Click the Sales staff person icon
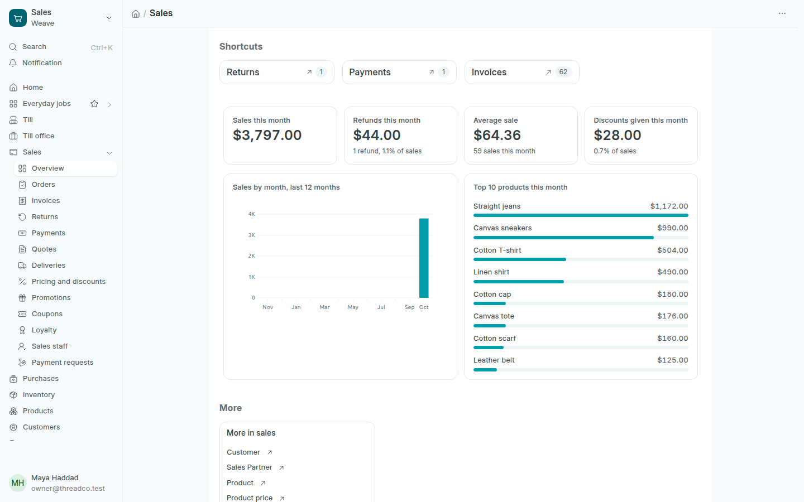This screenshot has width=804, height=502. coord(22,346)
